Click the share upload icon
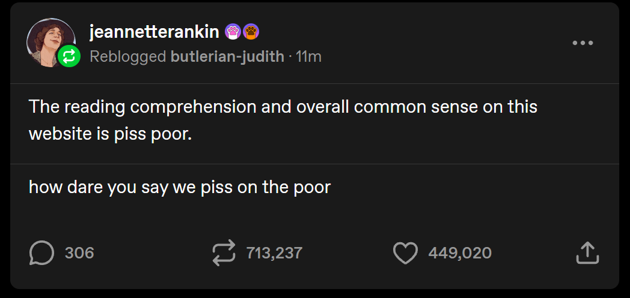The height and width of the screenshot is (298, 630). 587,253
